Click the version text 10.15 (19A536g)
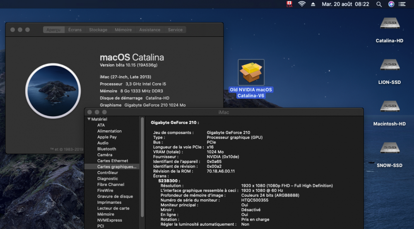414x229 pixels. point(129,65)
